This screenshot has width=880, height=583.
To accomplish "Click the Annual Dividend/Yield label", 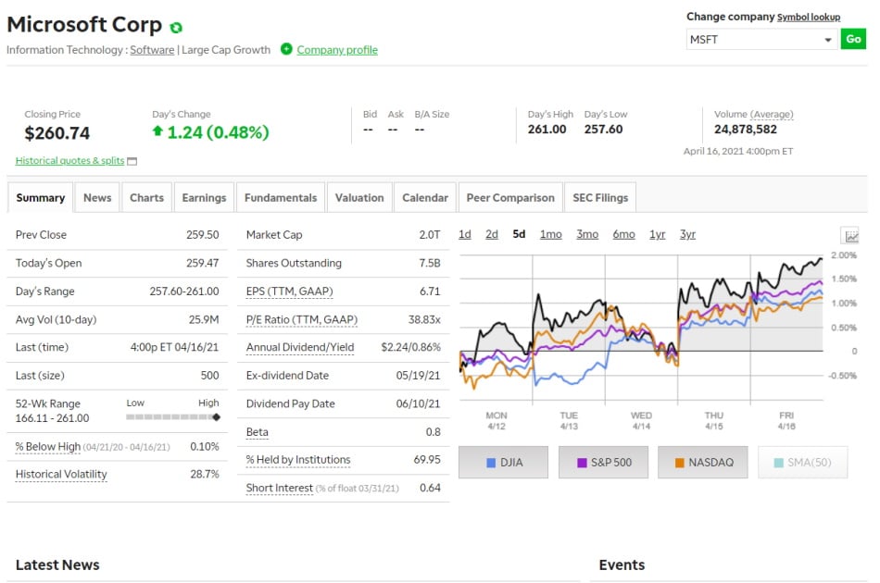I will (300, 348).
